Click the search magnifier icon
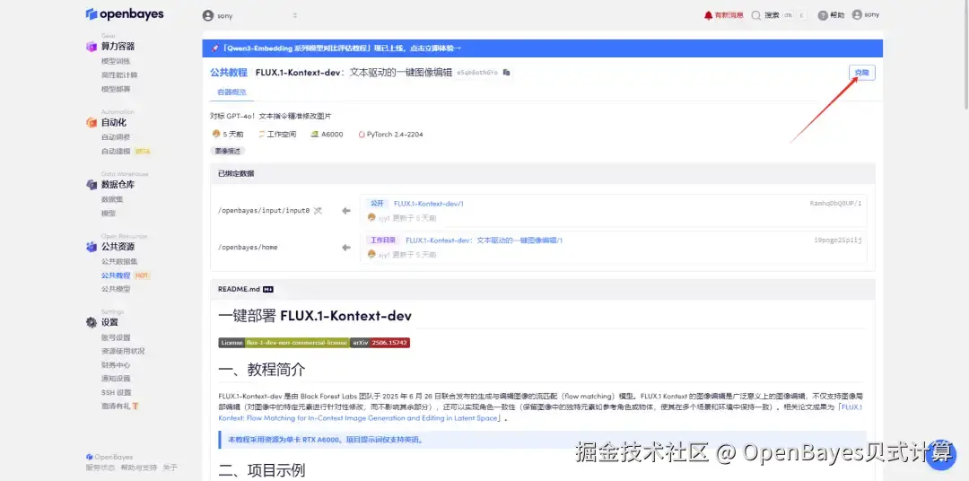 (x=755, y=15)
